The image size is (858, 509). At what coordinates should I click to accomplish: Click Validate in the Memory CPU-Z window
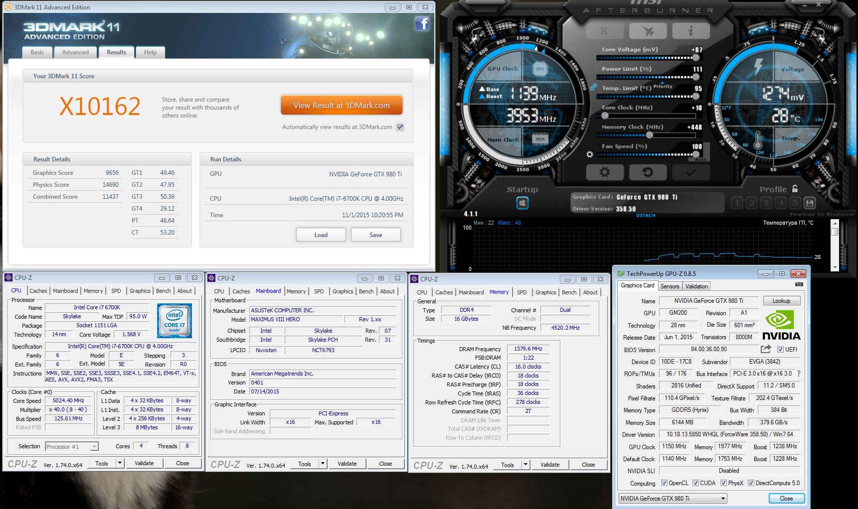(x=550, y=465)
